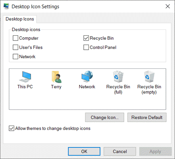The height and width of the screenshot is (159, 175).
Task: Confirm with the OK button
Action: (x=84, y=151)
